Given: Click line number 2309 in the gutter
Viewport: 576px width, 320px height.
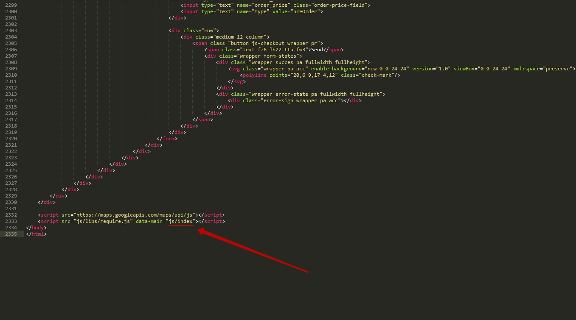Looking at the screenshot, I should [11, 69].
